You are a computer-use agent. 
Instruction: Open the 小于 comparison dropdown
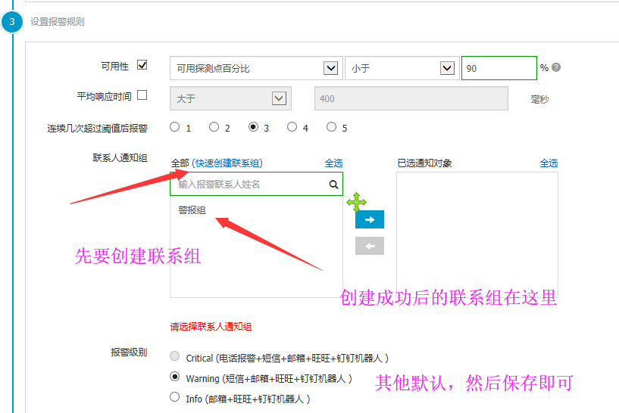pyautogui.click(x=402, y=68)
